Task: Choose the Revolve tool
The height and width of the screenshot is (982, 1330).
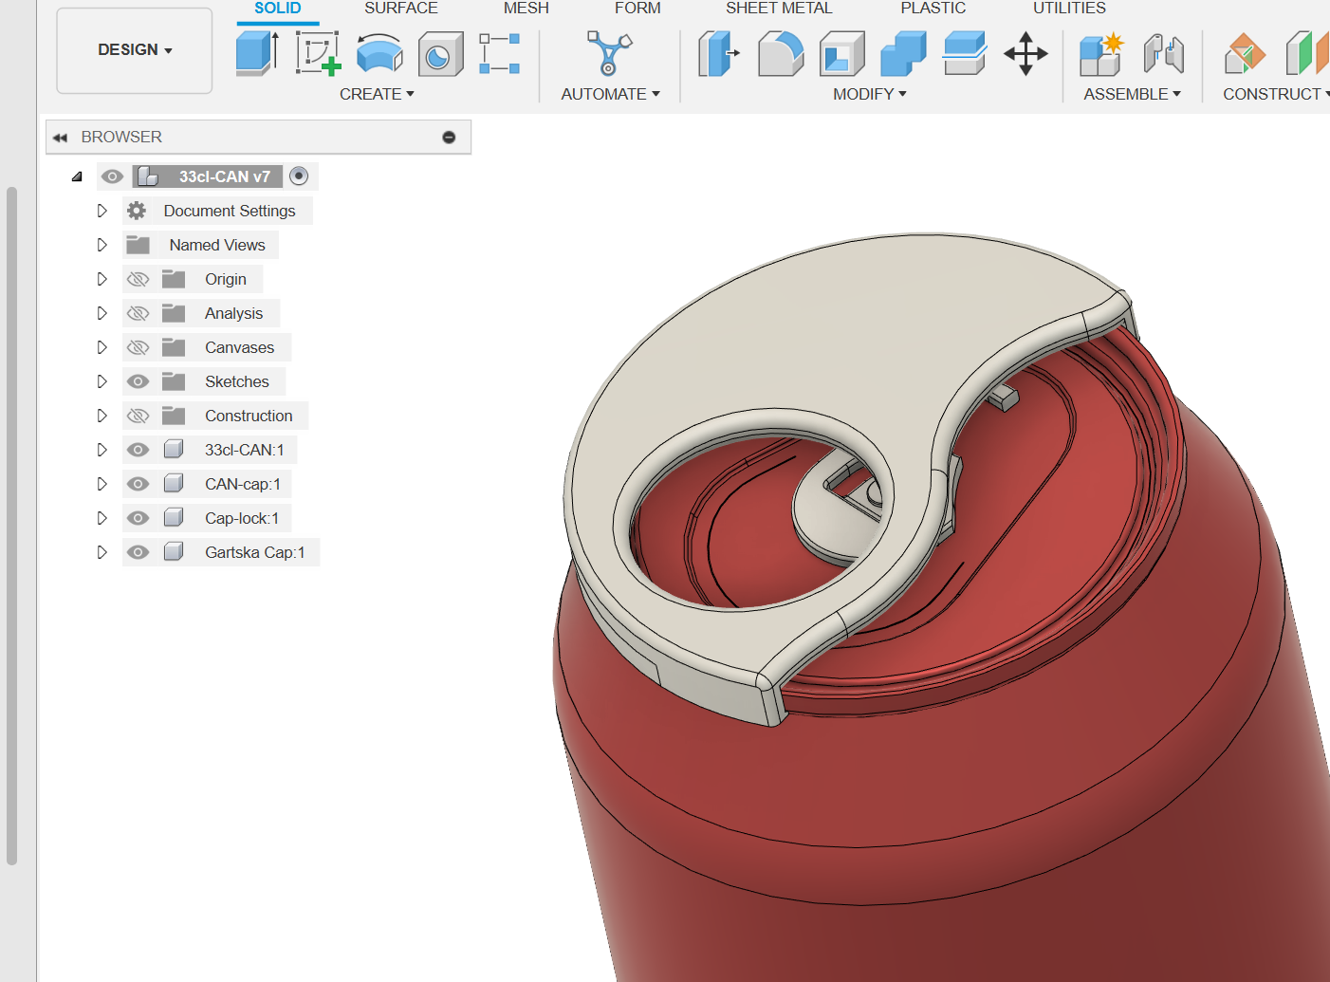Action: click(379, 54)
